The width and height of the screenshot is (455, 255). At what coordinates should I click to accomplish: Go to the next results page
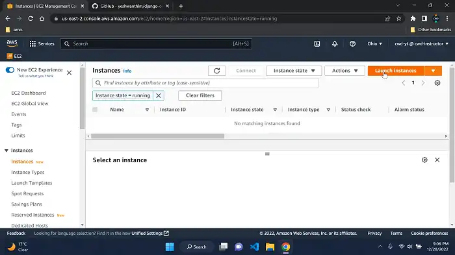423,83
